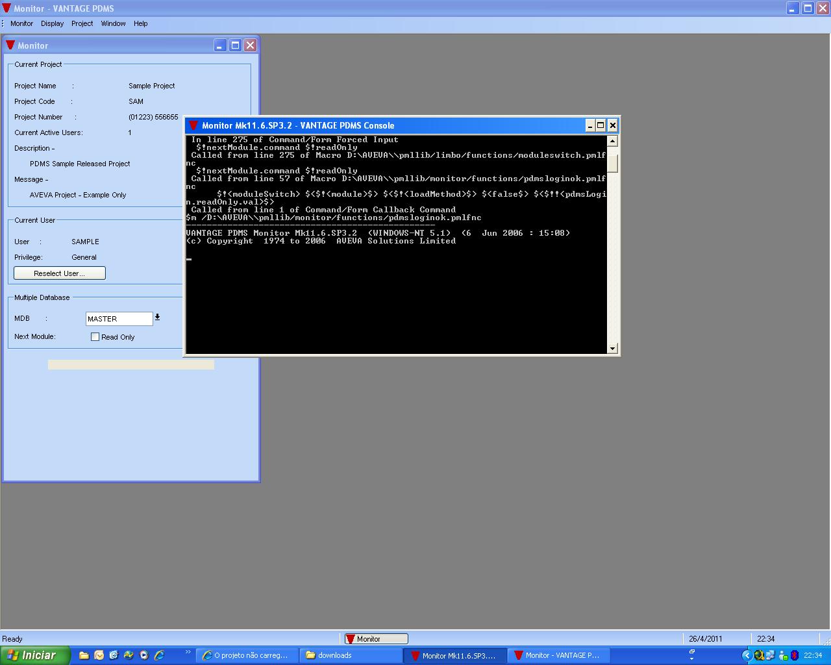831x665 pixels.
Task: Click the MDB MASTER input field
Action: [119, 319]
